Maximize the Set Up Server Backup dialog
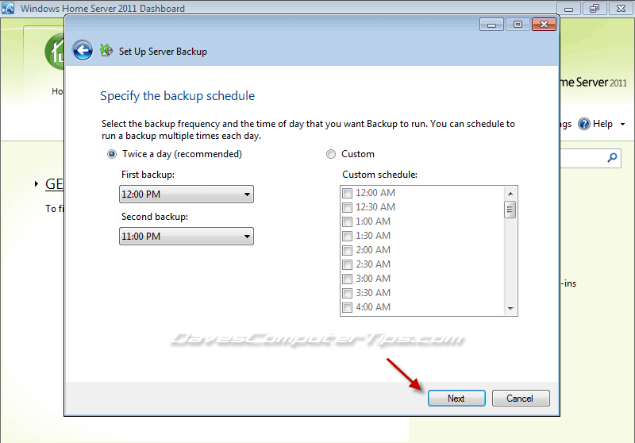 tap(518, 25)
